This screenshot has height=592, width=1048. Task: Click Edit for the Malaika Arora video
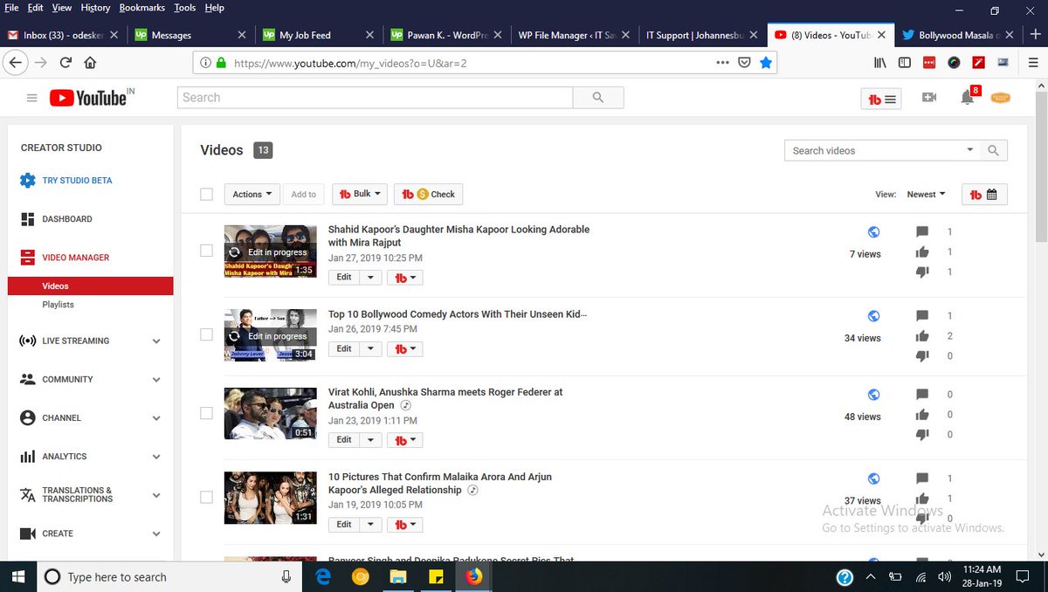click(x=344, y=525)
